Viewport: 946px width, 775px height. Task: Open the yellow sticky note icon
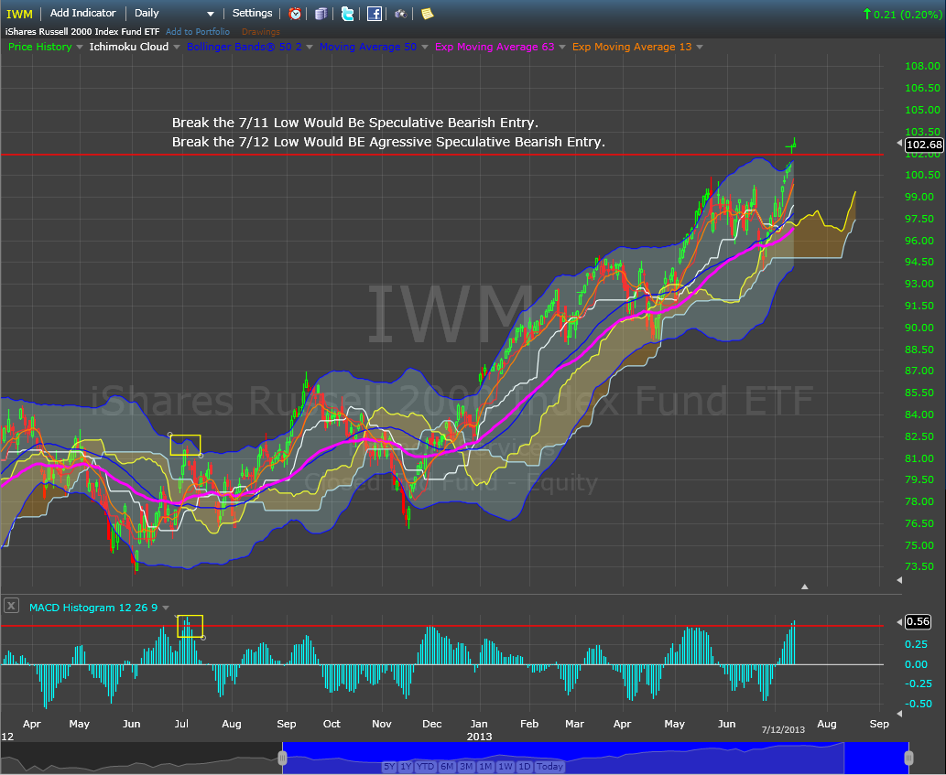tap(427, 13)
